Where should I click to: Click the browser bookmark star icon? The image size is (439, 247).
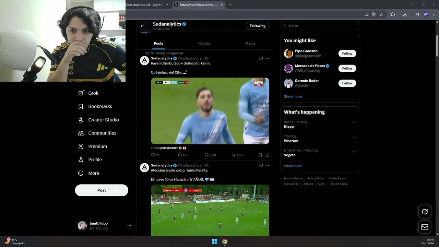pyautogui.click(x=381, y=14)
